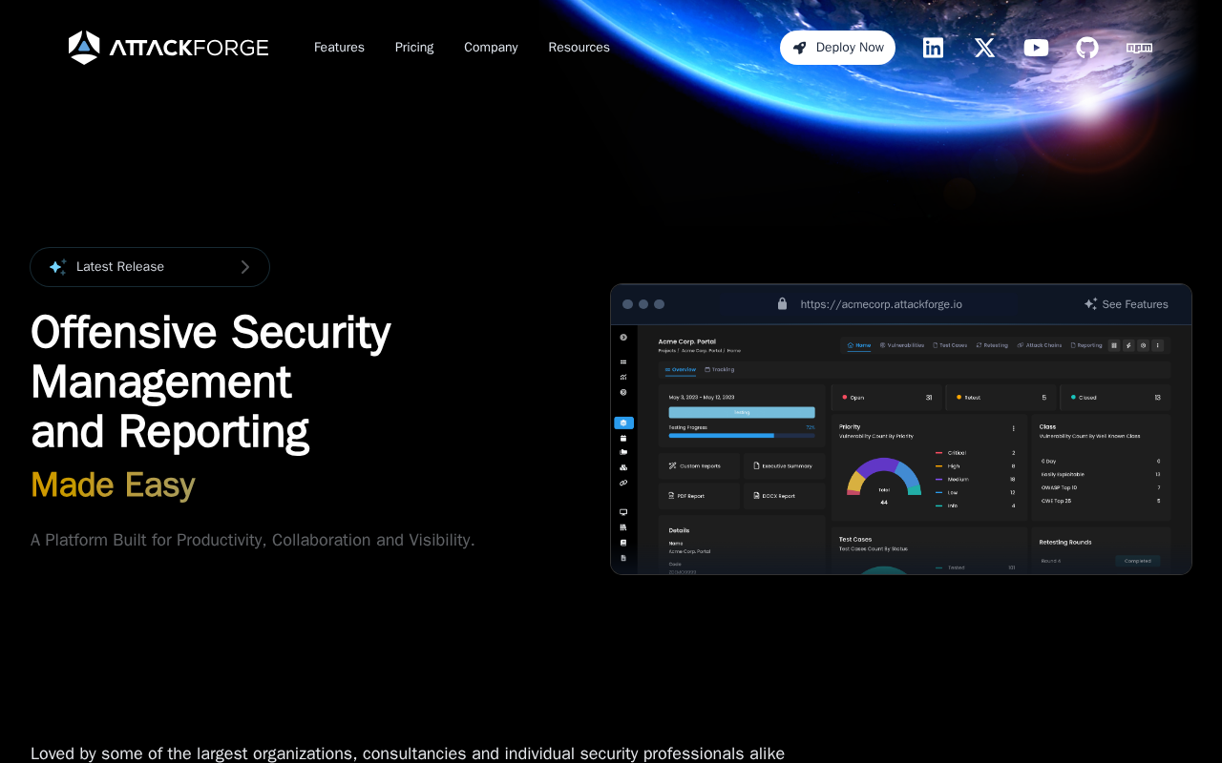
Task: Open the Latest Release announcement
Action: (x=150, y=267)
